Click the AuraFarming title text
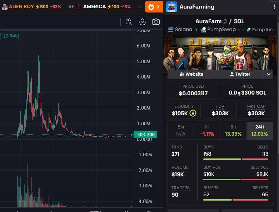The image size is (279, 212). (x=197, y=7)
